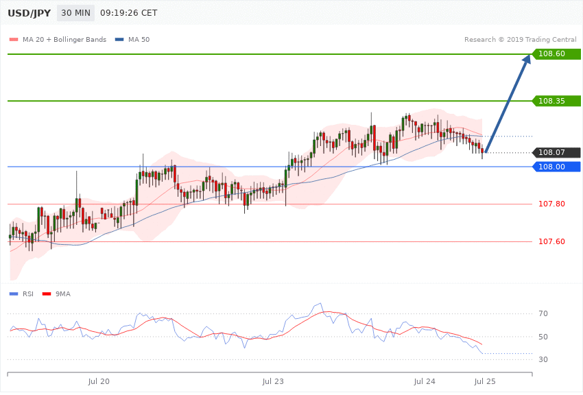Click the 108.35 resistance price tag

557,101
